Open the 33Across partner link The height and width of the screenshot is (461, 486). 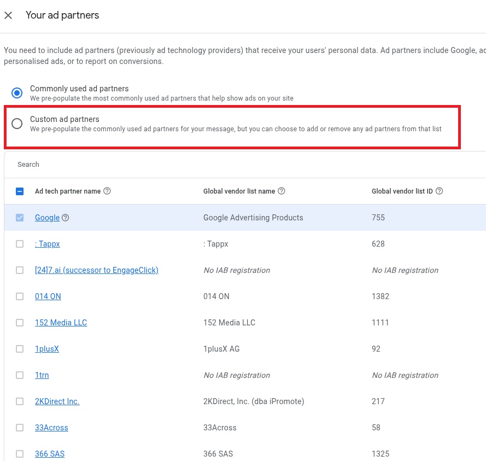pos(51,428)
